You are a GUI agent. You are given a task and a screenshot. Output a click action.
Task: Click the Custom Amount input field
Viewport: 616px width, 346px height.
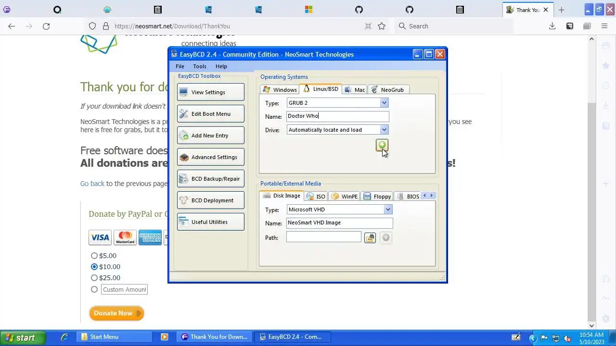(124, 289)
